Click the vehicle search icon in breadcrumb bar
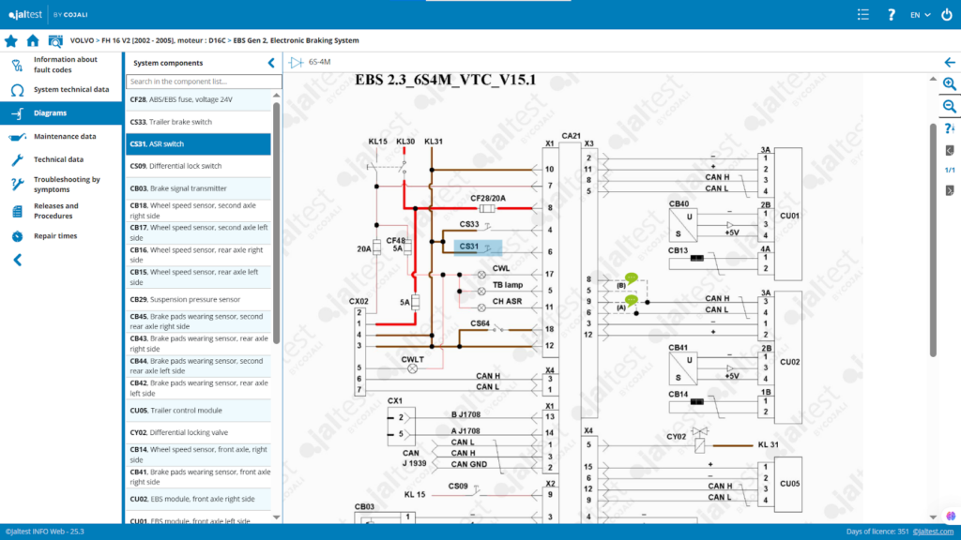This screenshot has width=961, height=540. pyautogui.click(x=55, y=40)
